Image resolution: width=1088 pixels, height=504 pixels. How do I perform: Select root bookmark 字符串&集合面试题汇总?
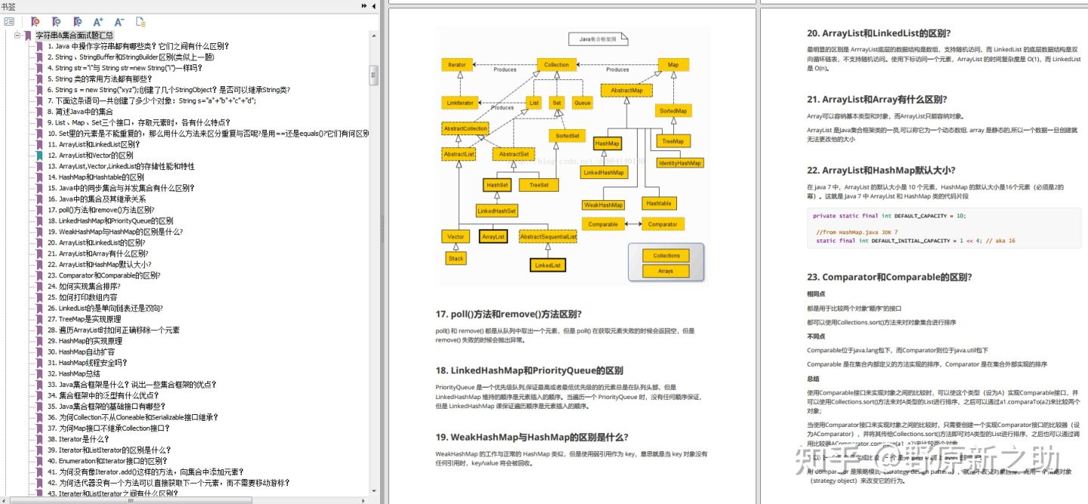pyautogui.click(x=74, y=35)
